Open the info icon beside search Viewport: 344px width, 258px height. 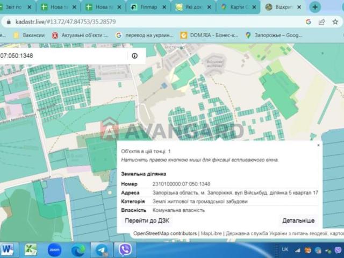click(134, 56)
